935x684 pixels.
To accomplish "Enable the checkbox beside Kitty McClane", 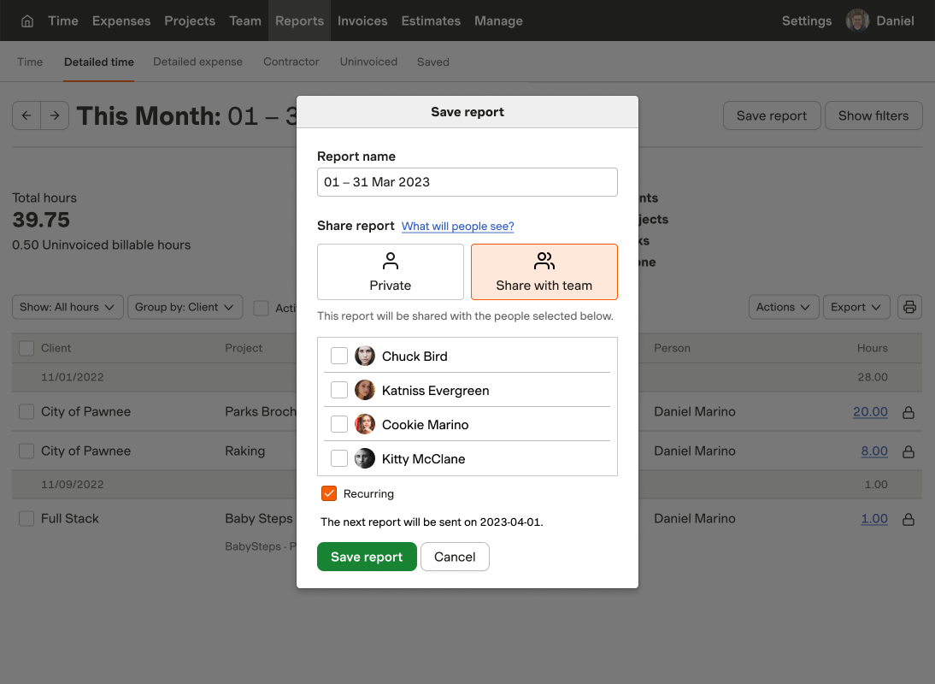I will [338, 458].
